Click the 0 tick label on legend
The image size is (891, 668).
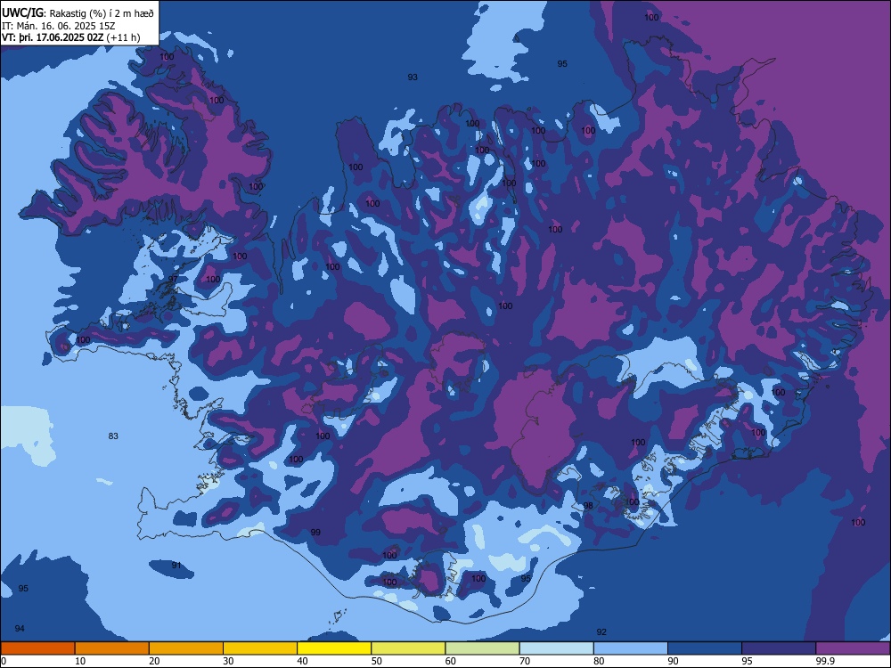coord(4,661)
